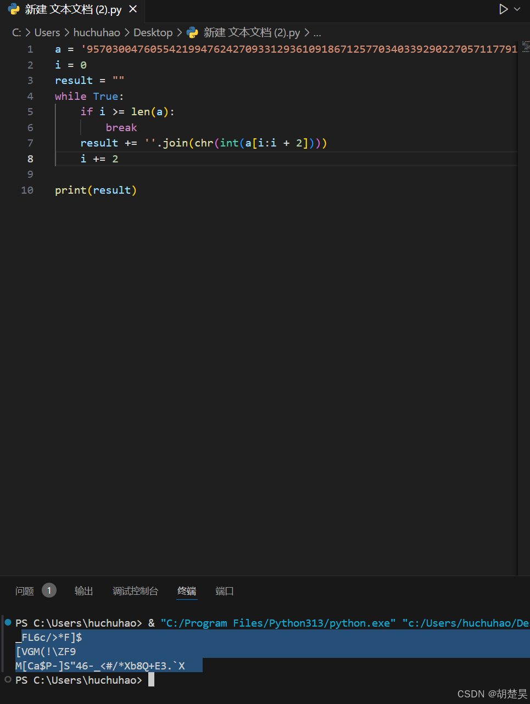Click the long digit string on line 1
This screenshot has width=530, height=704.
pos(299,49)
